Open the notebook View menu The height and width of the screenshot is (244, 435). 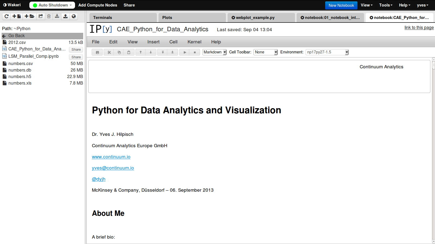(132, 42)
